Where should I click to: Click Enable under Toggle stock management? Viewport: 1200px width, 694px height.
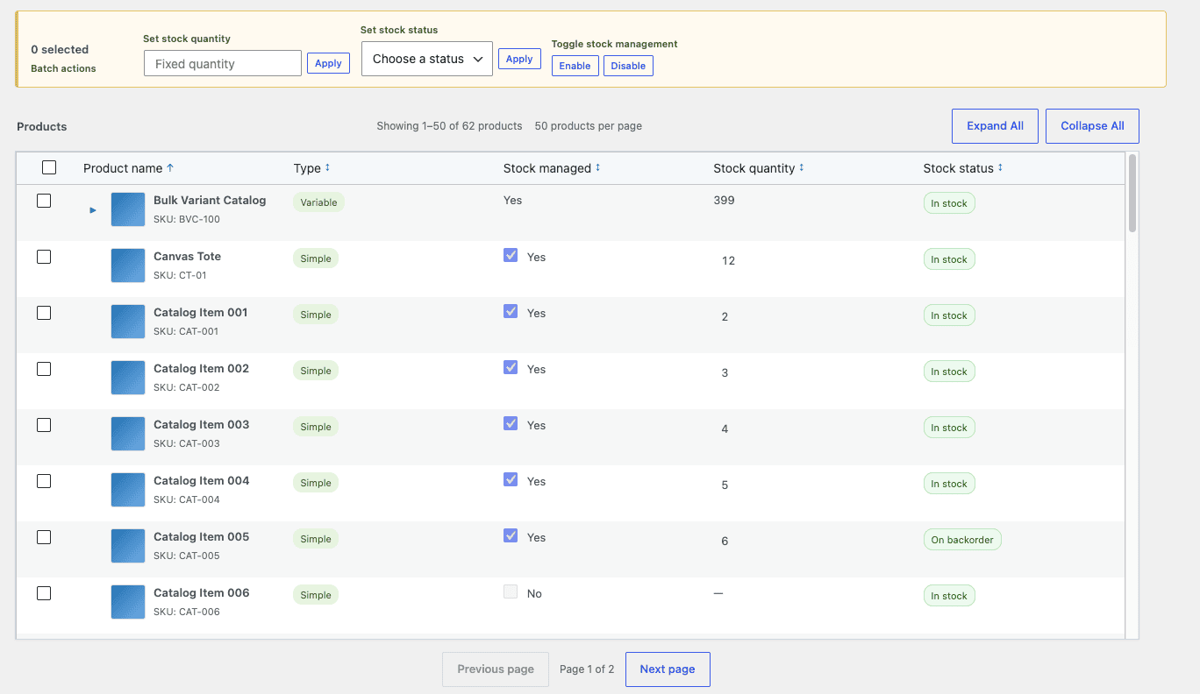point(575,66)
